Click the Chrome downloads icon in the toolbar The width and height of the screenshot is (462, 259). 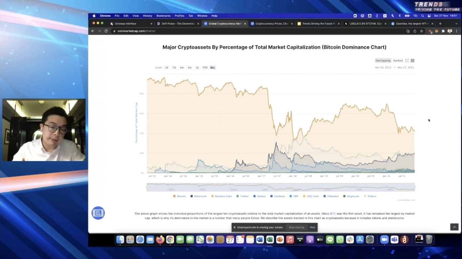point(415,31)
